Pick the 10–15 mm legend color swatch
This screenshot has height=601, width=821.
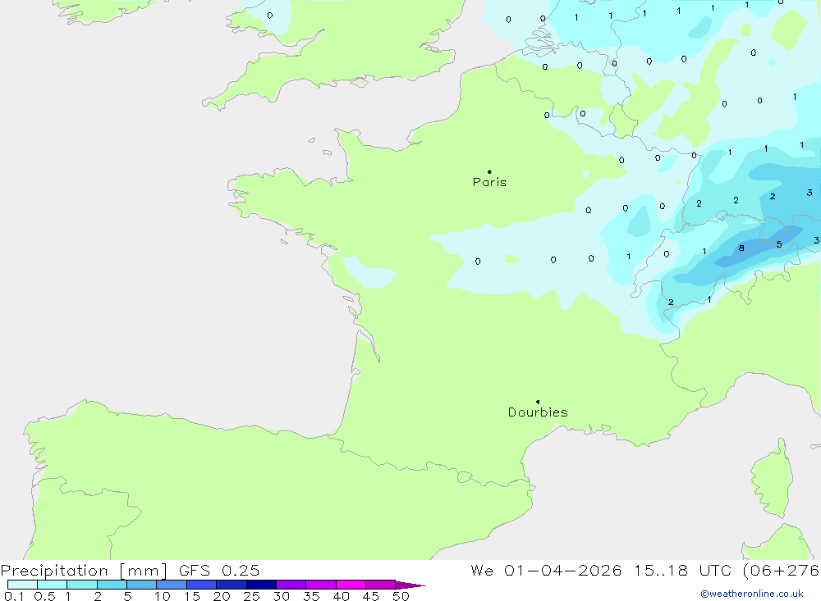pyautogui.click(x=172, y=585)
